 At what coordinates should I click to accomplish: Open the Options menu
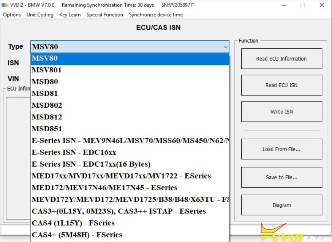click(x=12, y=14)
